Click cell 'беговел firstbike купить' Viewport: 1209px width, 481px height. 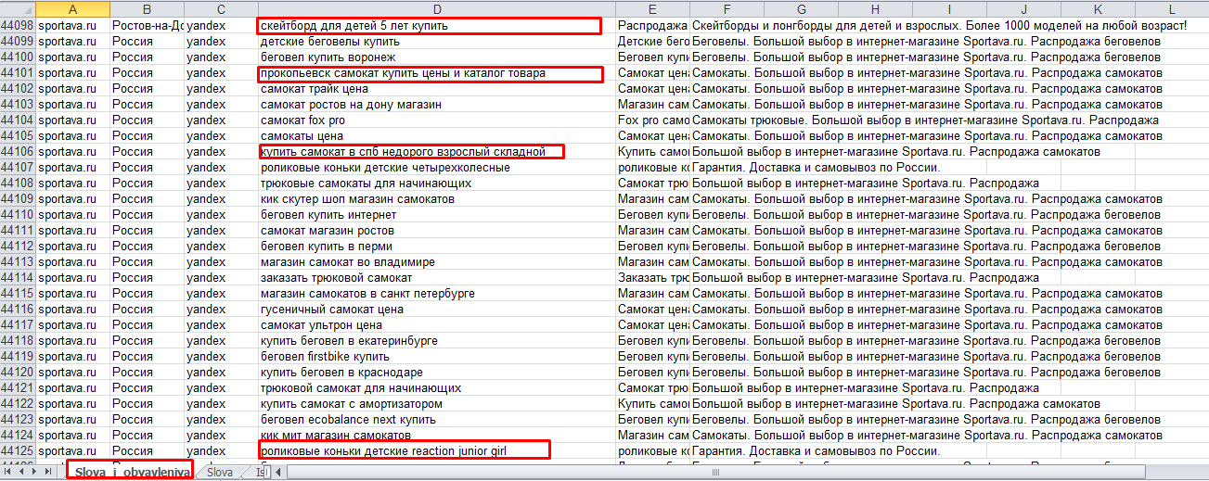tap(436, 357)
